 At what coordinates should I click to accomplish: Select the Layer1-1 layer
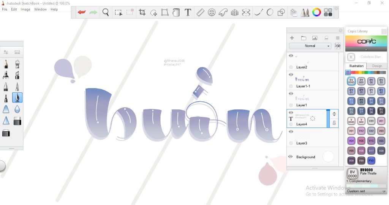(313, 81)
